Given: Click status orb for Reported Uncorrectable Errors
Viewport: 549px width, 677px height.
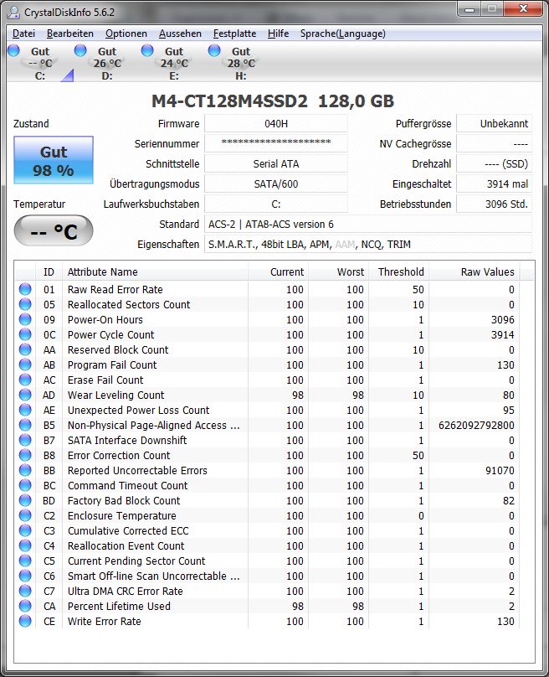Looking at the screenshot, I should click(25, 470).
